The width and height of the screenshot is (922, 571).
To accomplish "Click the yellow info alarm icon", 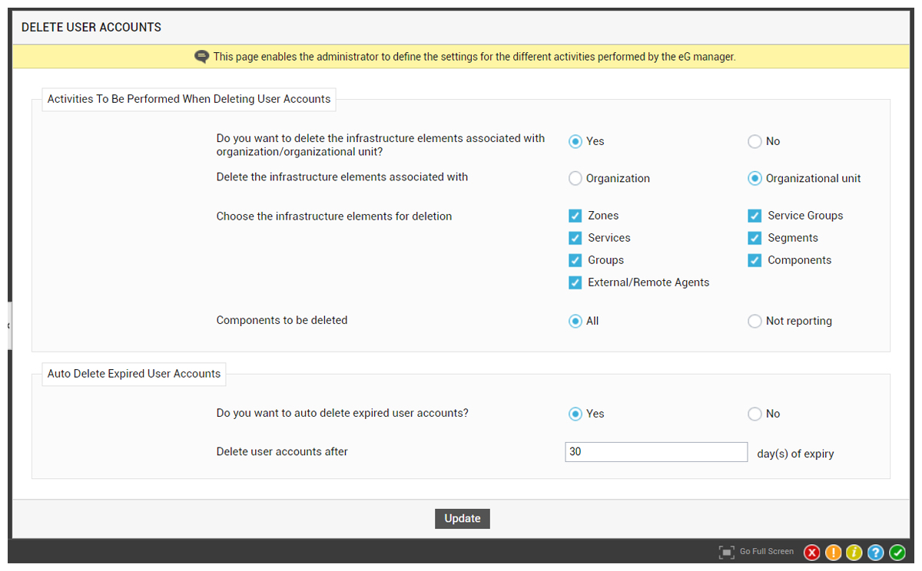I will [854, 552].
